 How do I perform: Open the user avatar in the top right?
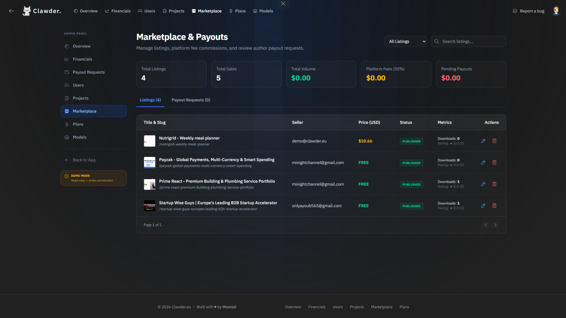[556, 11]
